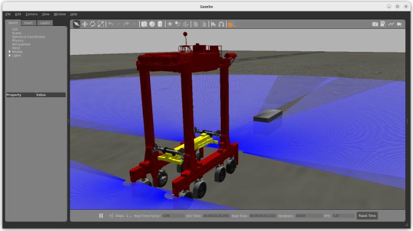Click the Reset Time button
This screenshot has height=231, width=413.
367,216
